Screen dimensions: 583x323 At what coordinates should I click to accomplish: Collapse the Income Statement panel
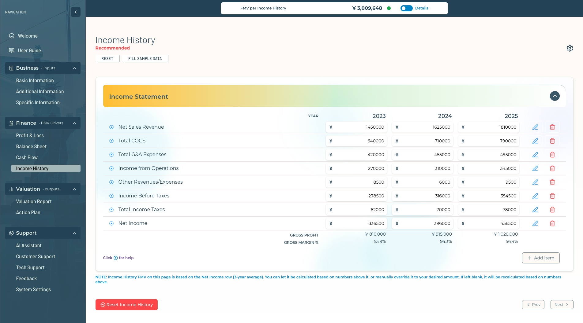point(555,96)
